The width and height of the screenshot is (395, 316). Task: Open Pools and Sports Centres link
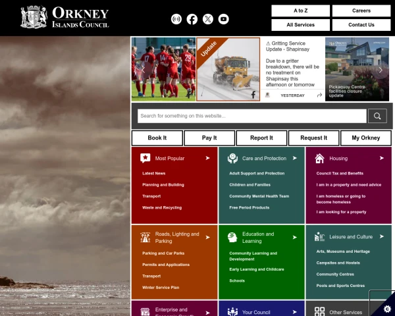click(x=340, y=286)
